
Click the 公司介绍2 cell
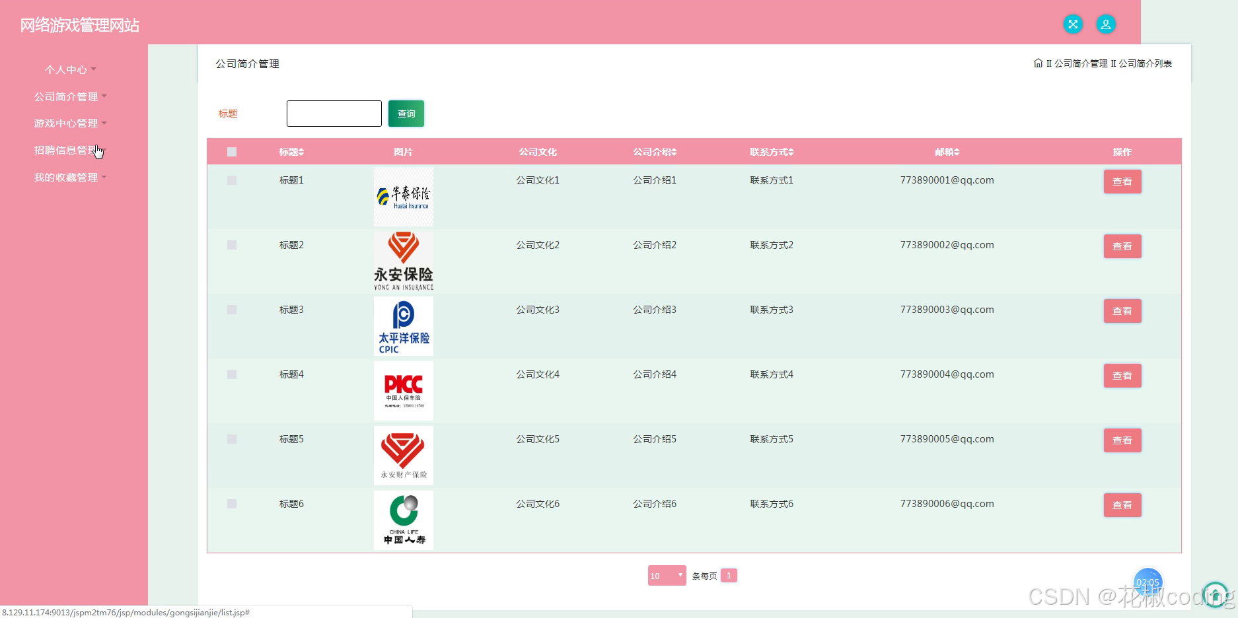[655, 245]
